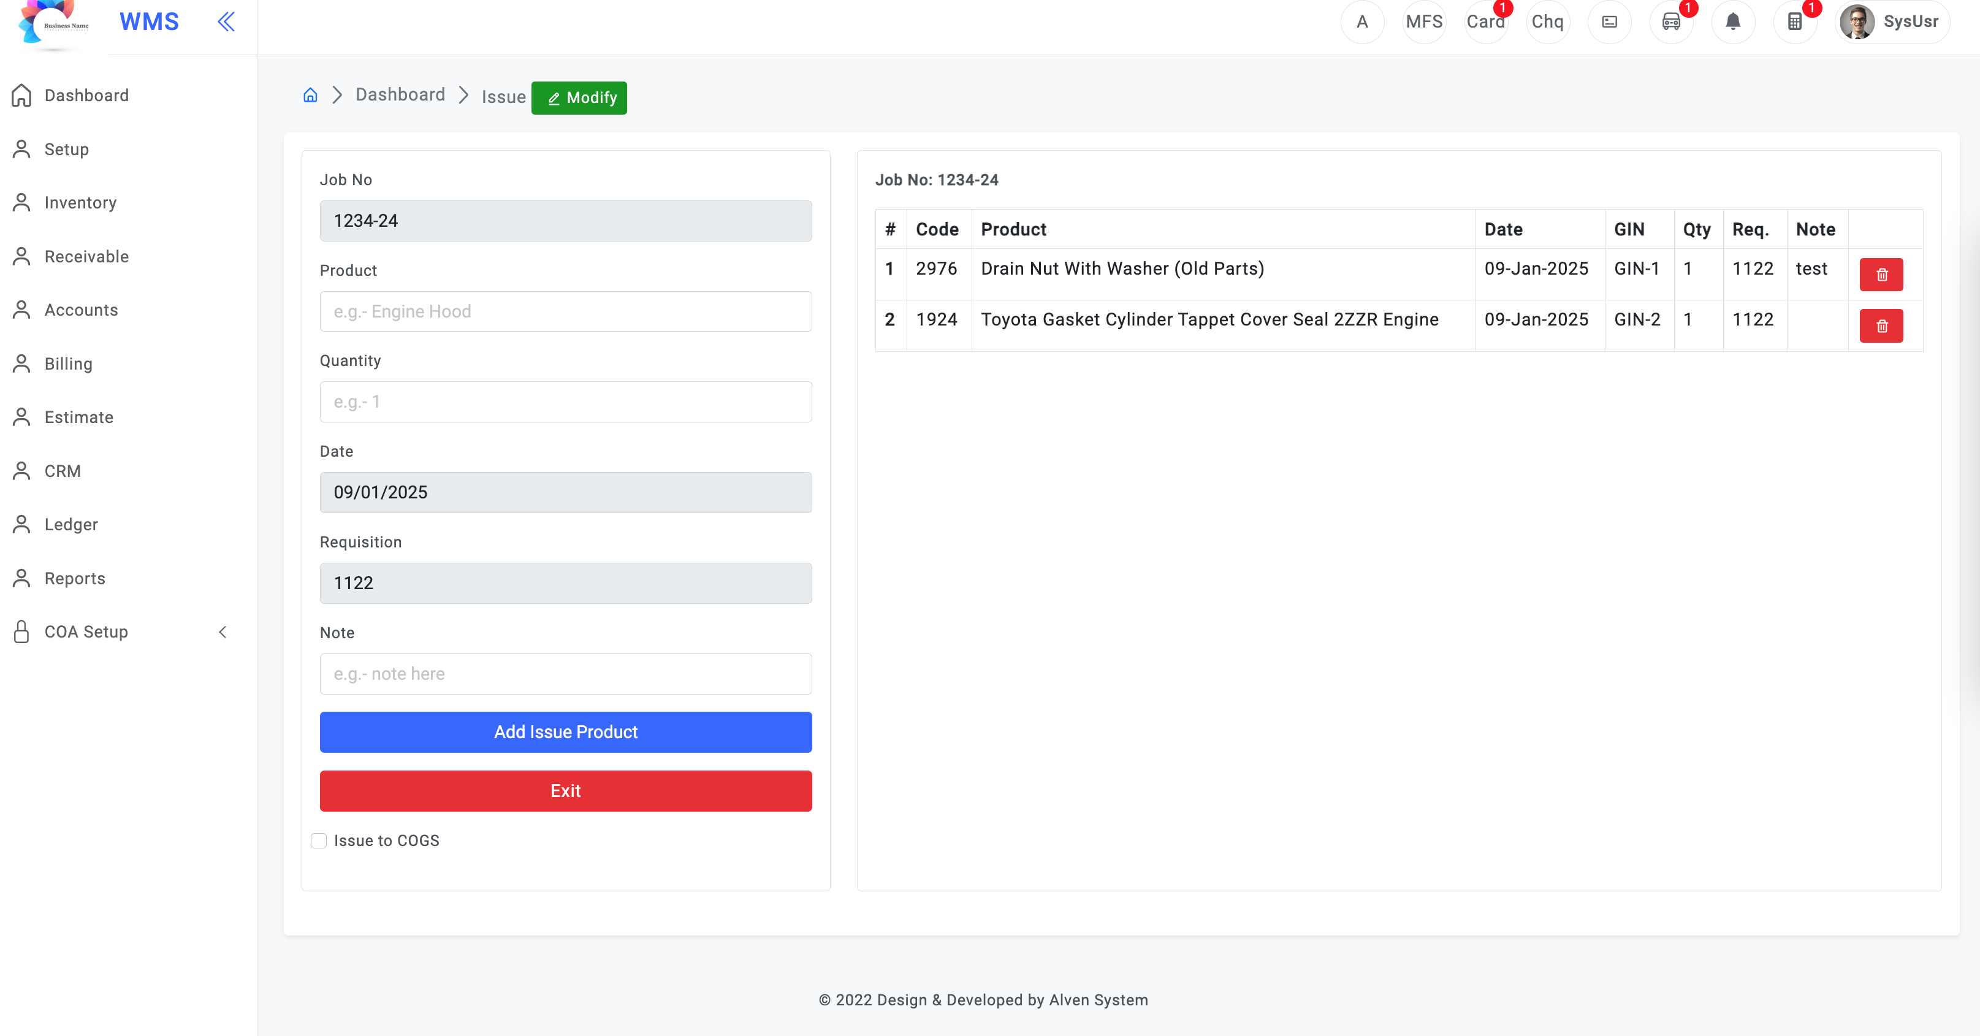Focus the Product input field

pyautogui.click(x=566, y=311)
